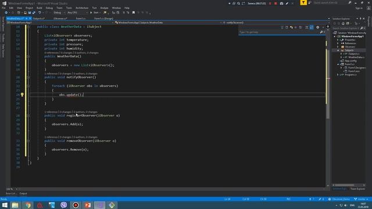Click the Quick Launch search magnifier icon
372x209 pixels.
point(350,2)
